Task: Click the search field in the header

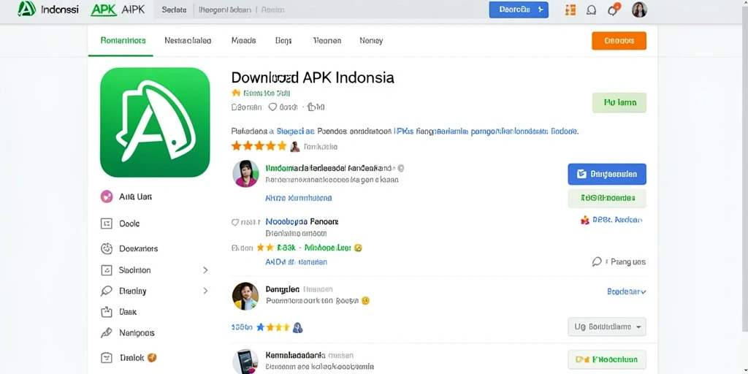Action: [x=320, y=9]
